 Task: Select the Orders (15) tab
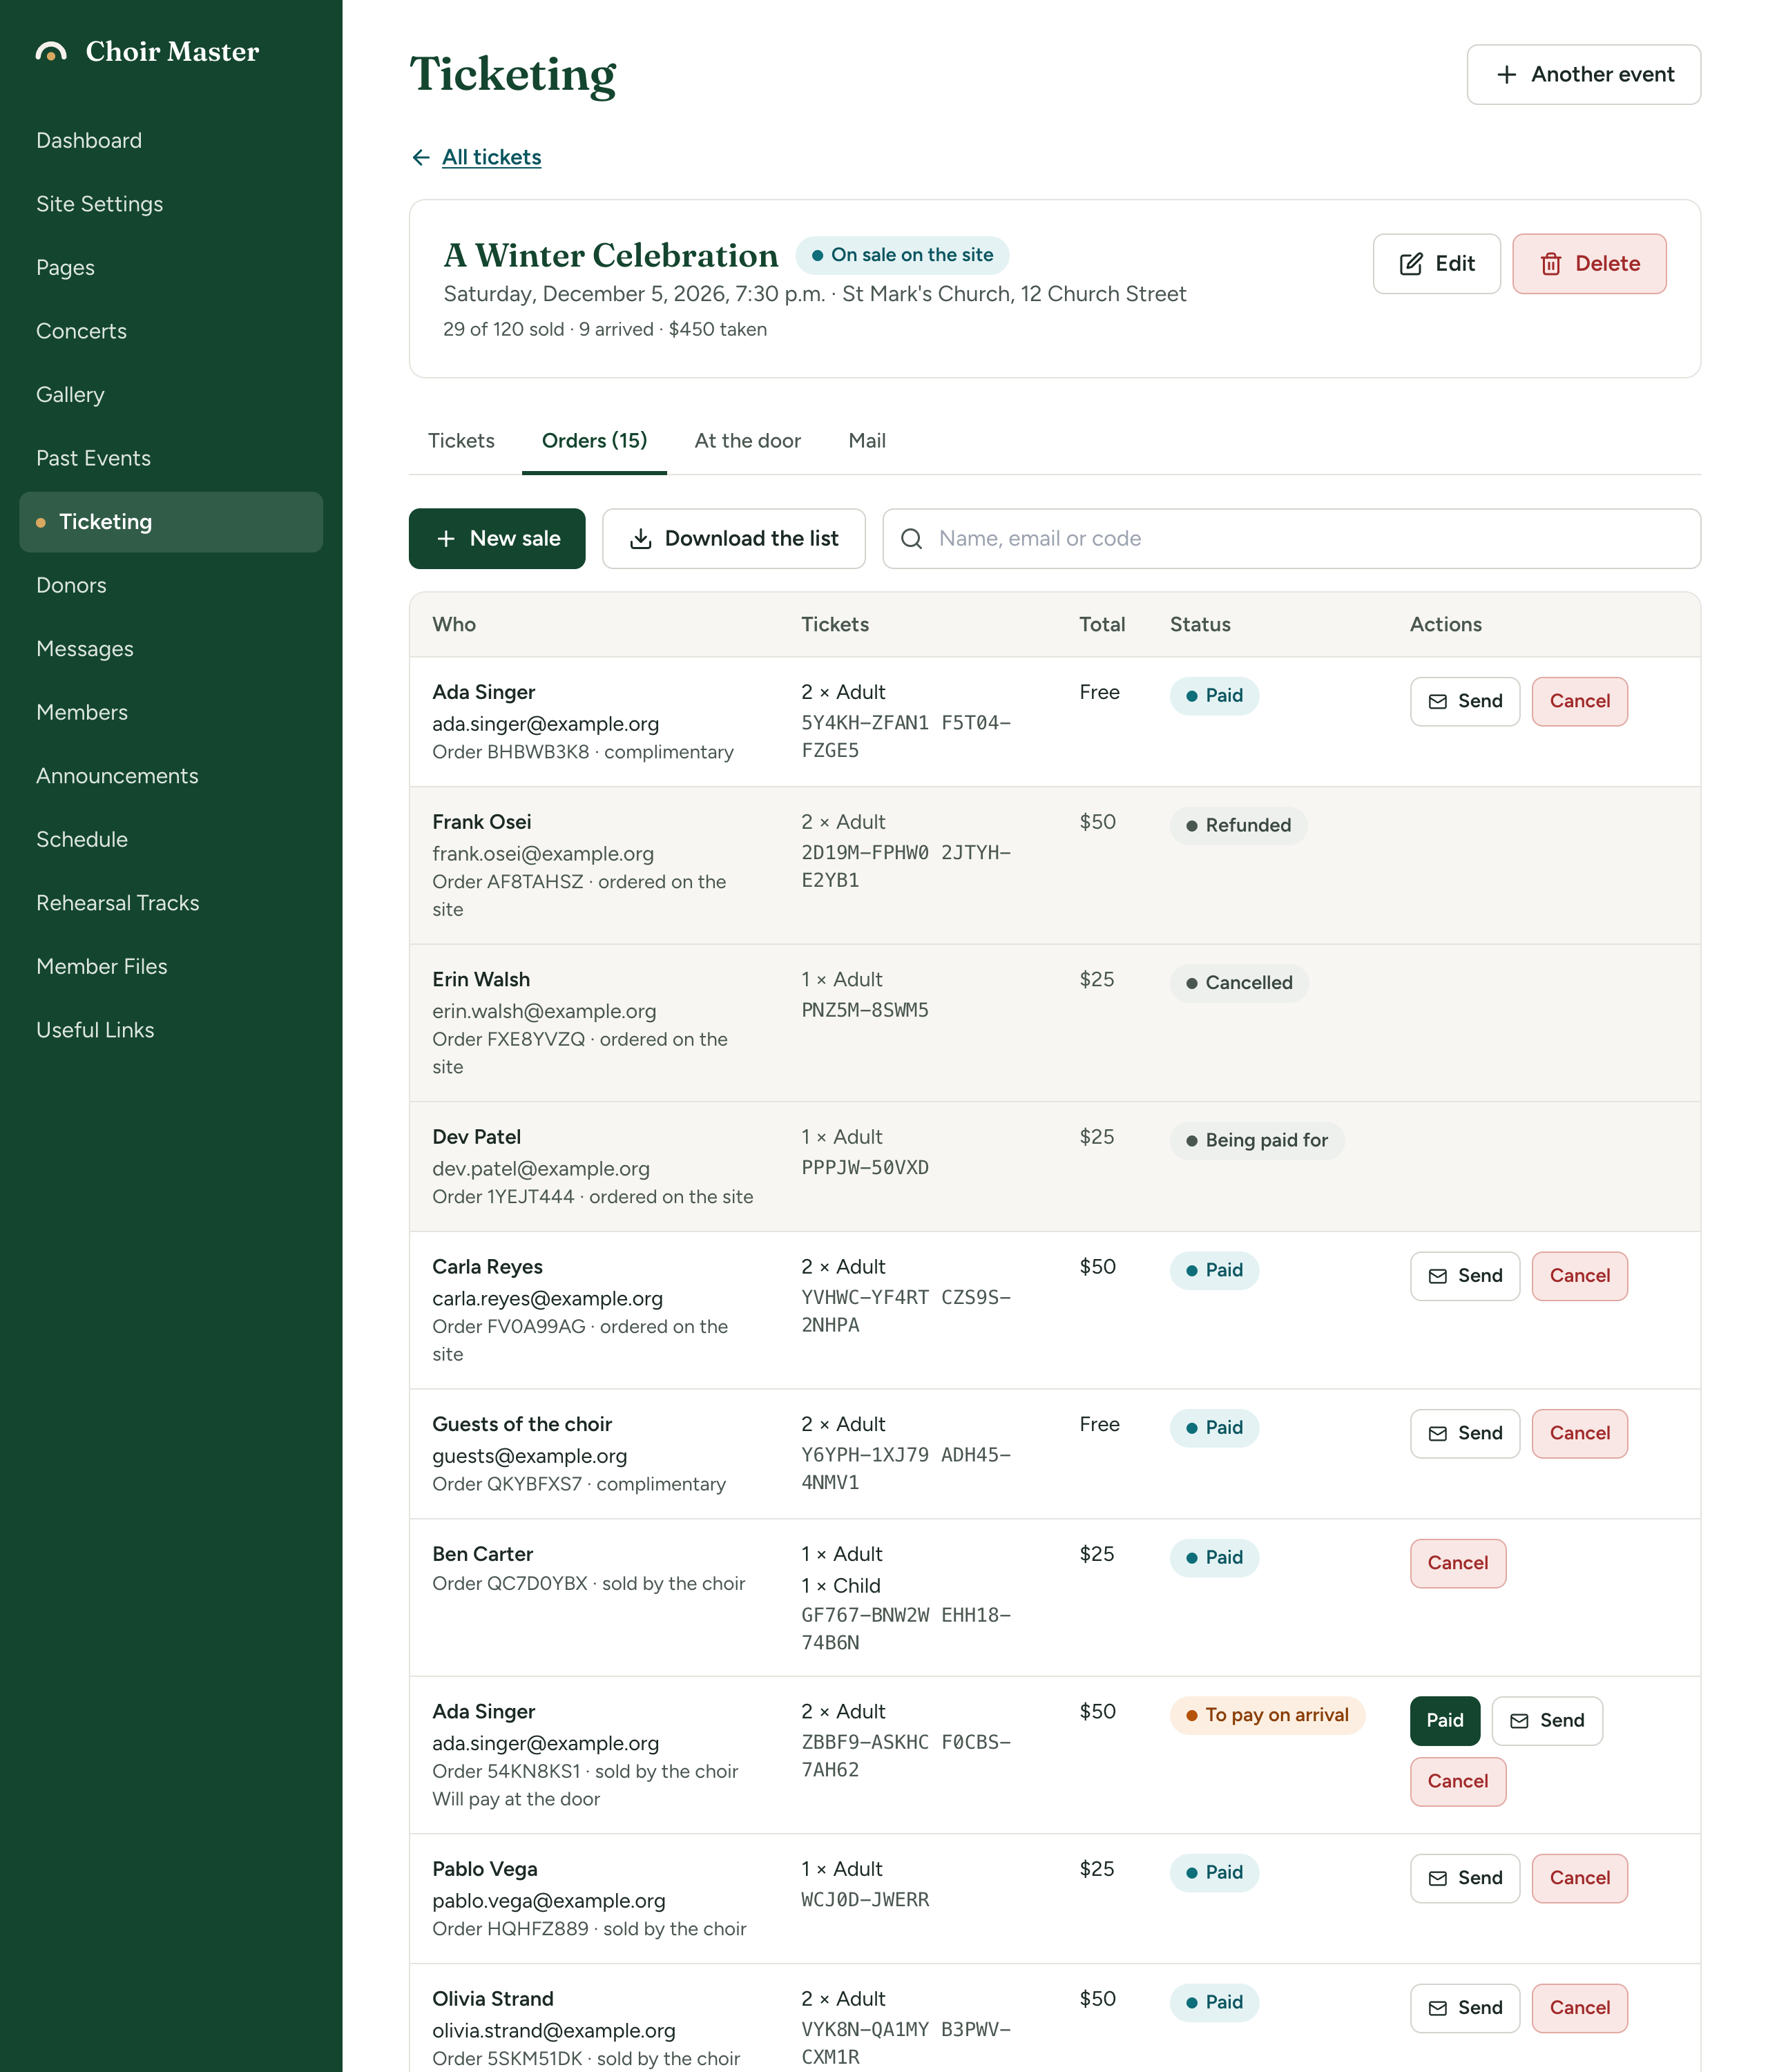tap(594, 441)
